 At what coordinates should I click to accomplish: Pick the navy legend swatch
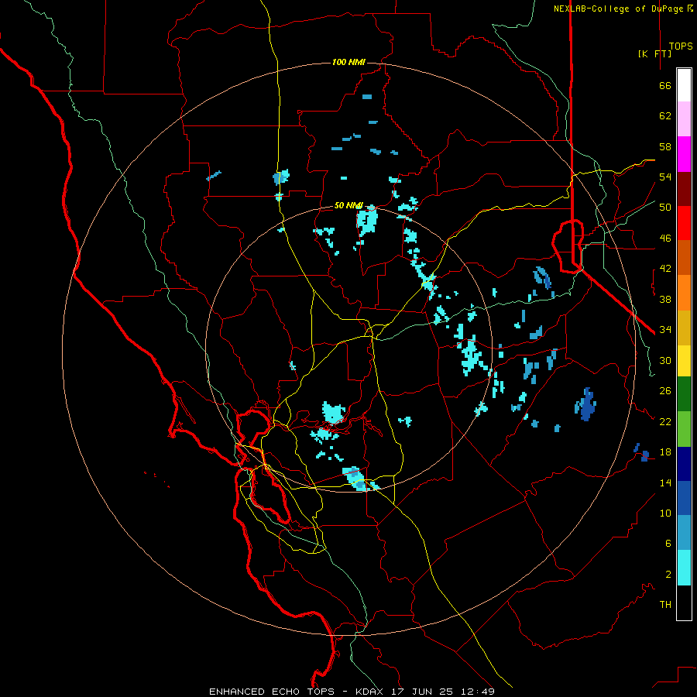click(x=684, y=464)
